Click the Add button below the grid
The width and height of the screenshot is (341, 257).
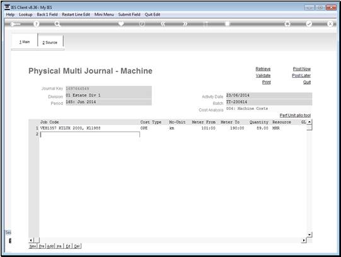(50, 246)
